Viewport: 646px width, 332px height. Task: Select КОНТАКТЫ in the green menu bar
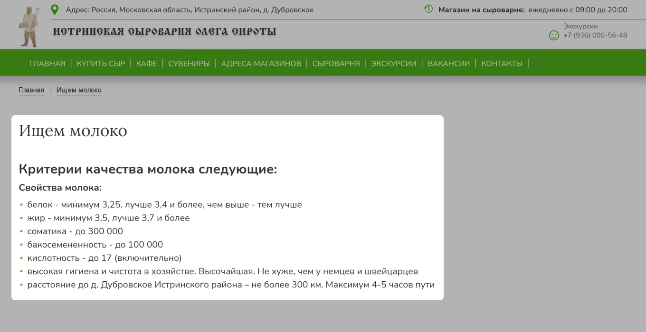tap(501, 63)
